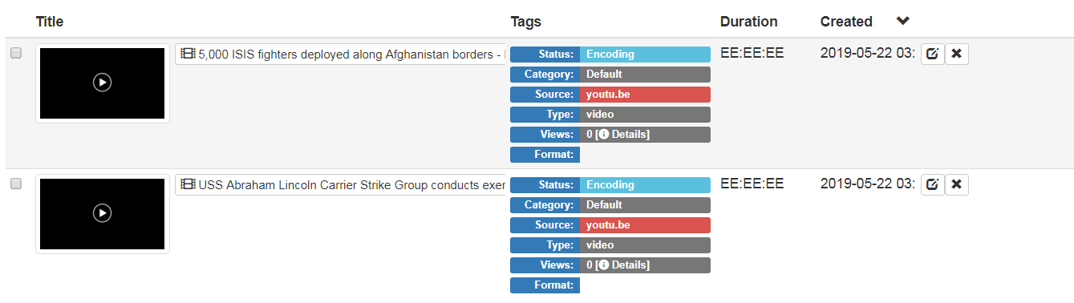Screen dimensions: 1074x303
Task: Select the USS Abraham Lincoln video checkbox
Action: (x=15, y=184)
